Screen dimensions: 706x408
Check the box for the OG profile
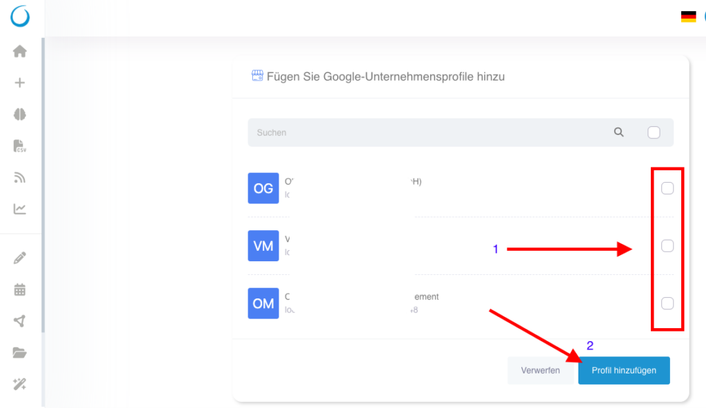tap(667, 188)
